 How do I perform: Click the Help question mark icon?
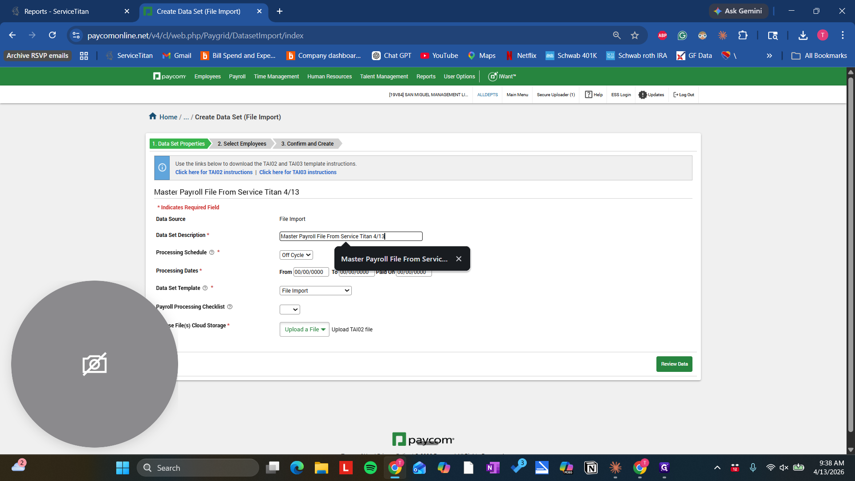point(588,94)
